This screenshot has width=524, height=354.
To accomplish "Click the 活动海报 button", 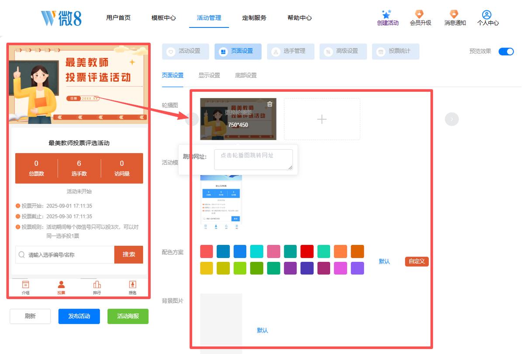I will coord(128,316).
